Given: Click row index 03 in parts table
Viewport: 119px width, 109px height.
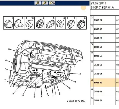Looking at the screenshot, I should tap(92, 35).
